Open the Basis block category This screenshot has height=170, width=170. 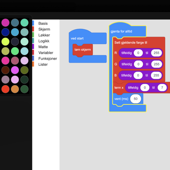(x=43, y=23)
